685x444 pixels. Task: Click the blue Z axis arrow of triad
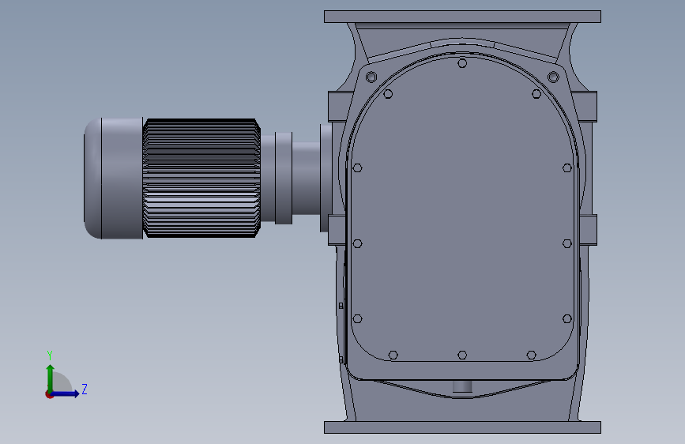(x=66, y=393)
